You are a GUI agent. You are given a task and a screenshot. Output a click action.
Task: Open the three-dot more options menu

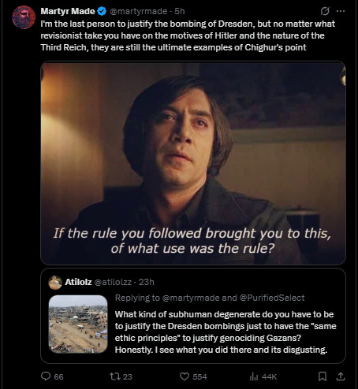(341, 11)
